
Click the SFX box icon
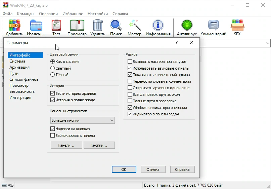point(237,25)
